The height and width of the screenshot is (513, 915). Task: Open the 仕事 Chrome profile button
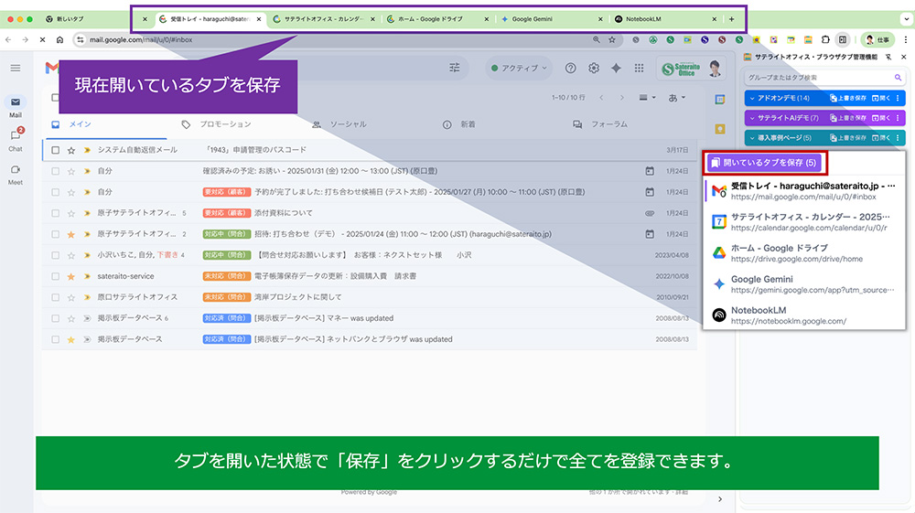(x=877, y=39)
